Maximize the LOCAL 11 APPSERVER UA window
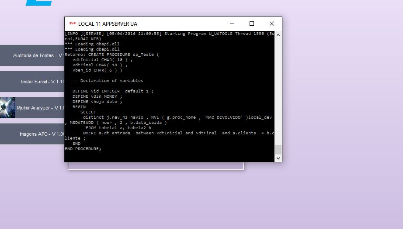 click(x=251, y=24)
